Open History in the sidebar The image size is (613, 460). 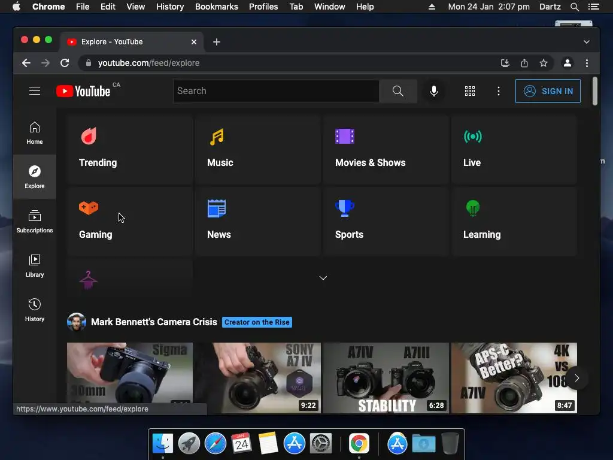34,310
